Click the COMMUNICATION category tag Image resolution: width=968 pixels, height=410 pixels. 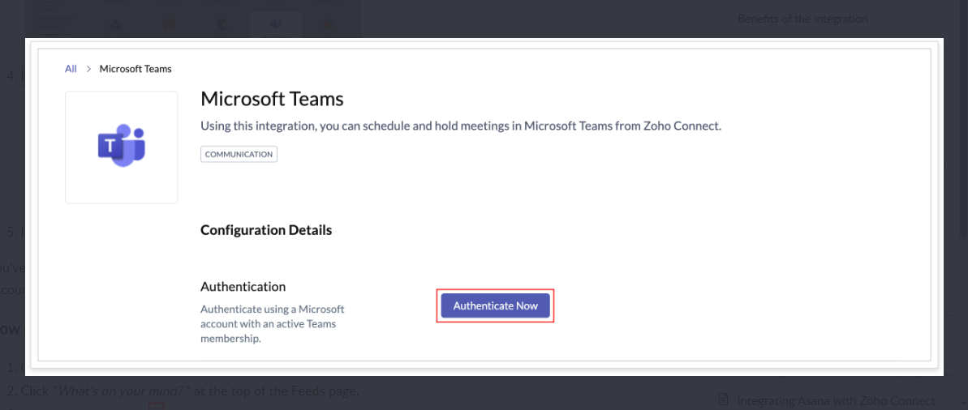[x=239, y=154]
